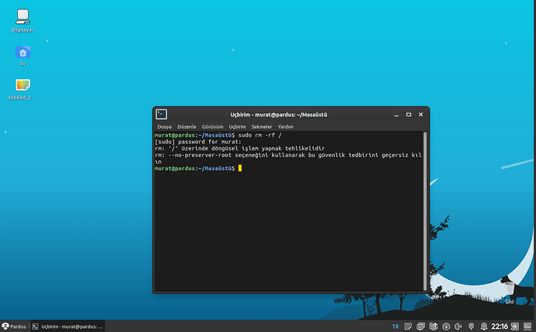Open the Sekmeler menu
Image resolution: width=536 pixels, height=332 pixels.
262,126
